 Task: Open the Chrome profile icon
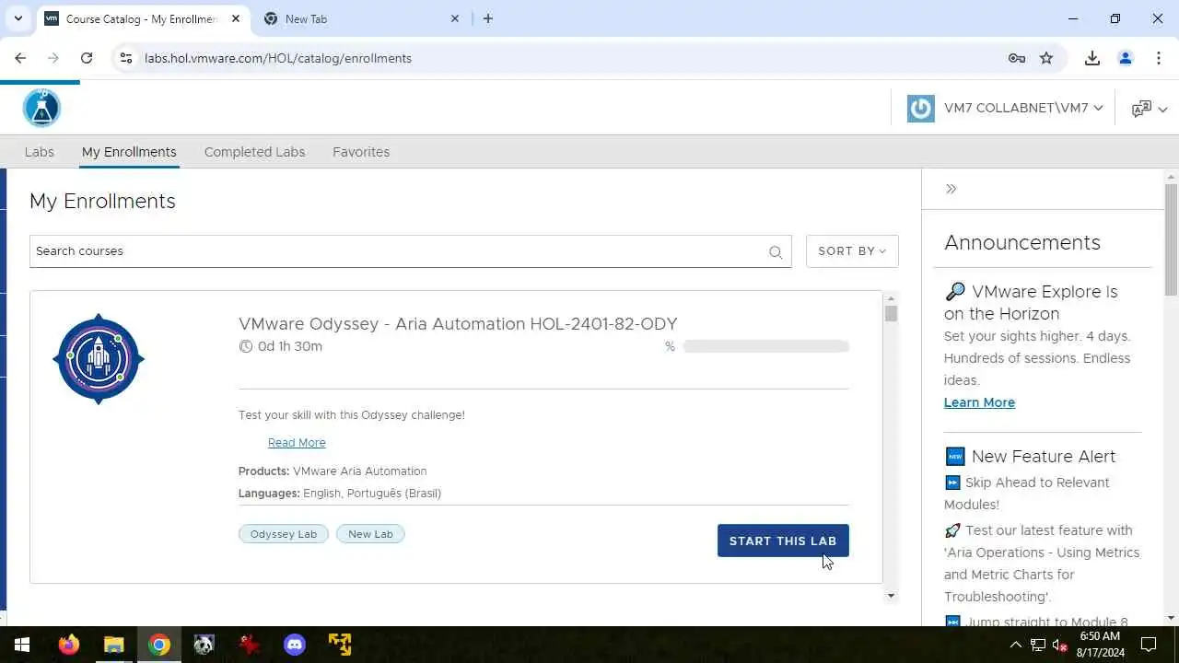[x=1126, y=58]
